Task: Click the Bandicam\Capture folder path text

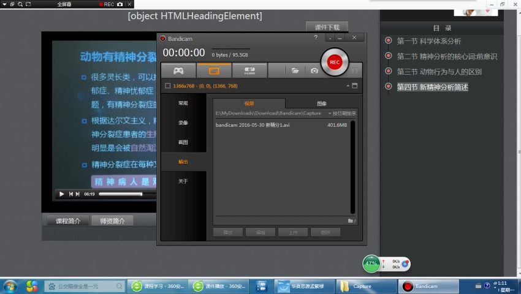Action: coord(268,113)
